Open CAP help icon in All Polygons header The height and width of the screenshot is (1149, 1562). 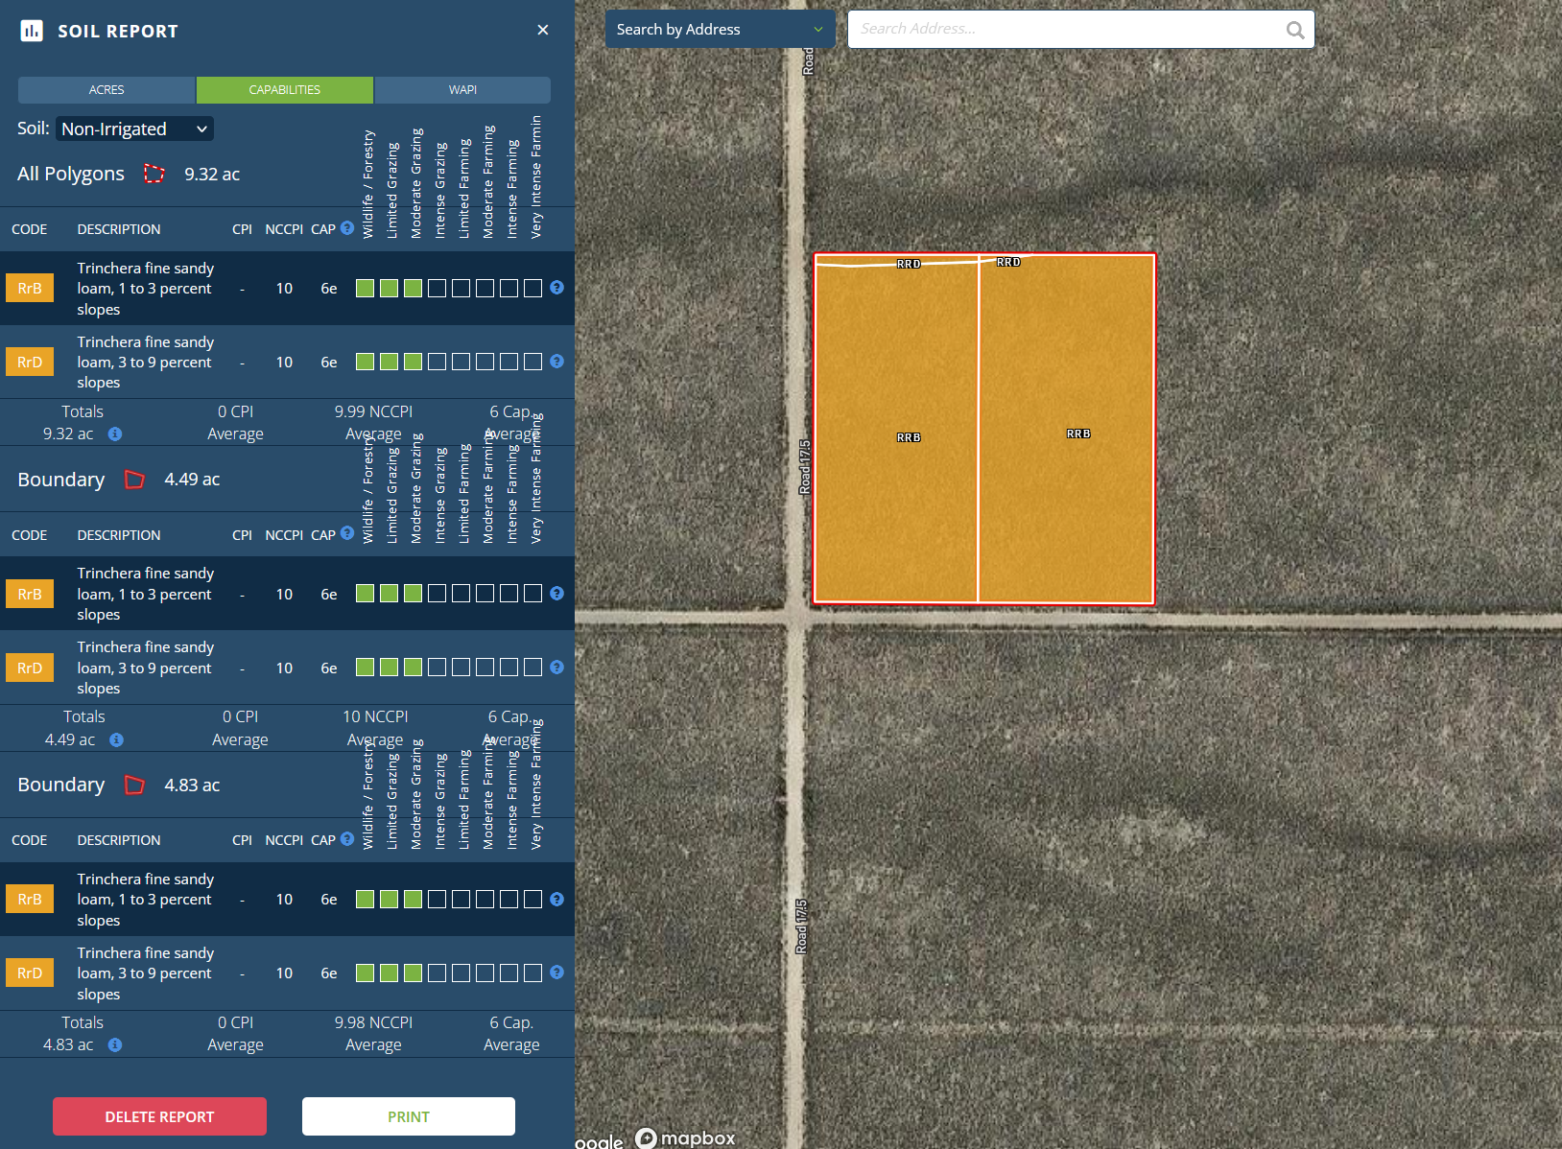[347, 228]
